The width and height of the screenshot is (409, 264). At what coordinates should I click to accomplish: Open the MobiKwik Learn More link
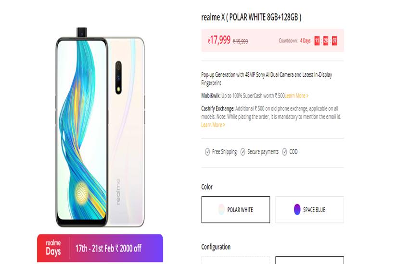tap(296, 96)
